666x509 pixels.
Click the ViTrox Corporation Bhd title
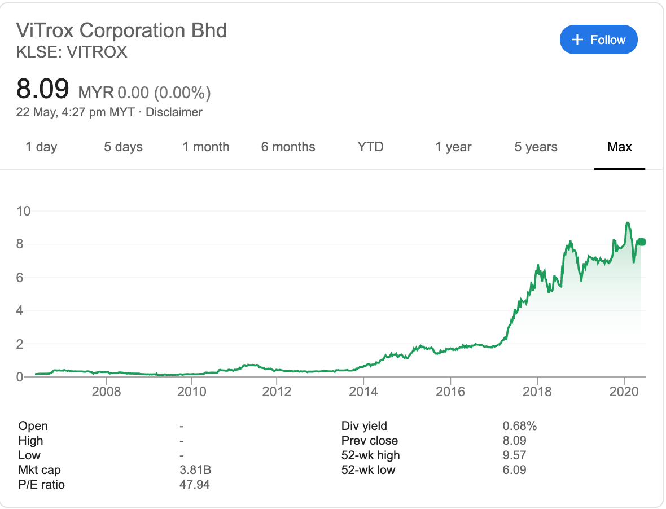[x=121, y=29]
